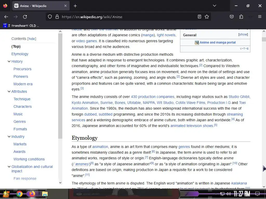The height and width of the screenshot is (199, 266).
Task: Click the V link in infobox footer
Action: (241, 48)
